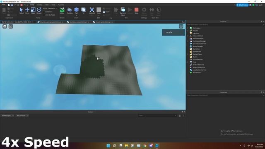Switch Current Client view
This screenshot has width=265, height=149.
click(x=123, y=12)
